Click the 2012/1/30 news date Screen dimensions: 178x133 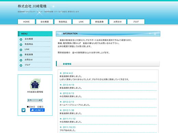coord(68,110)
